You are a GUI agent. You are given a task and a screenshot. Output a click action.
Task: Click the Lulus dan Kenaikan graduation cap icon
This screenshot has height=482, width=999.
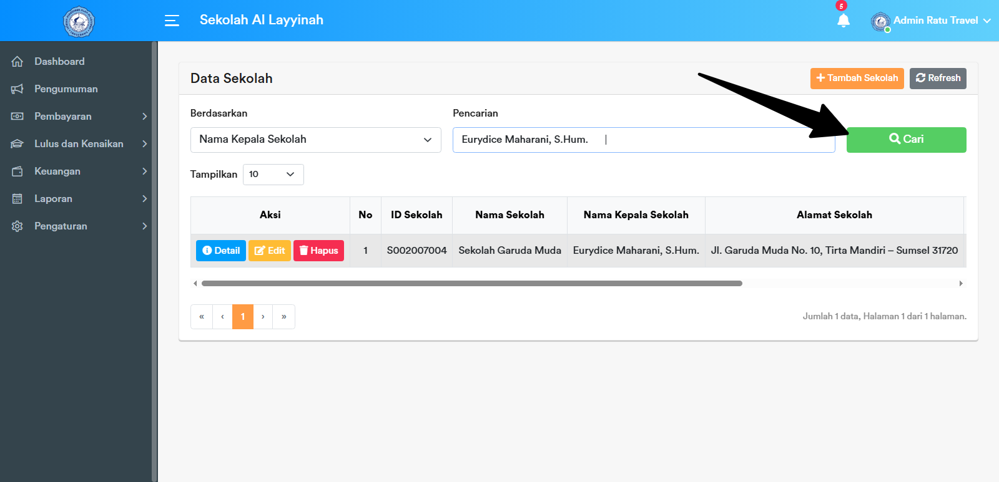[17, 144]
